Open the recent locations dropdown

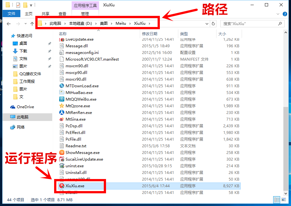point(25,24)
